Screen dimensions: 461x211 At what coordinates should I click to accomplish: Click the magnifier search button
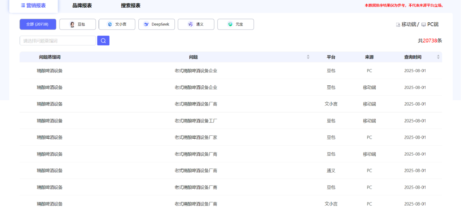pos(103,41)
